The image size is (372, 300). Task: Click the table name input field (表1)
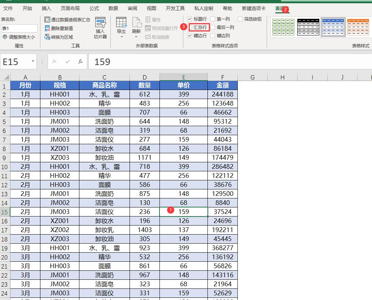[19, 28]
